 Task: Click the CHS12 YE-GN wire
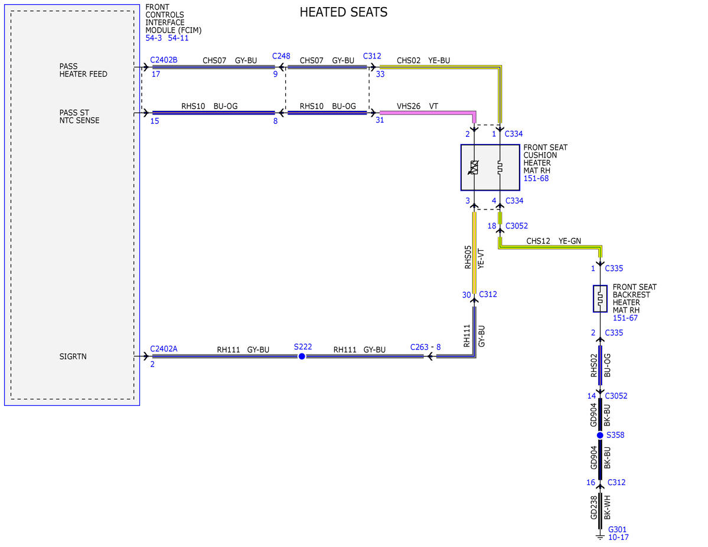[x=550, y=247]
